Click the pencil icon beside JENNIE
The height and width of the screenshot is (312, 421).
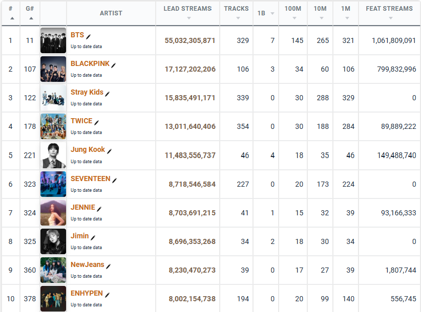[x=99, y=209]
